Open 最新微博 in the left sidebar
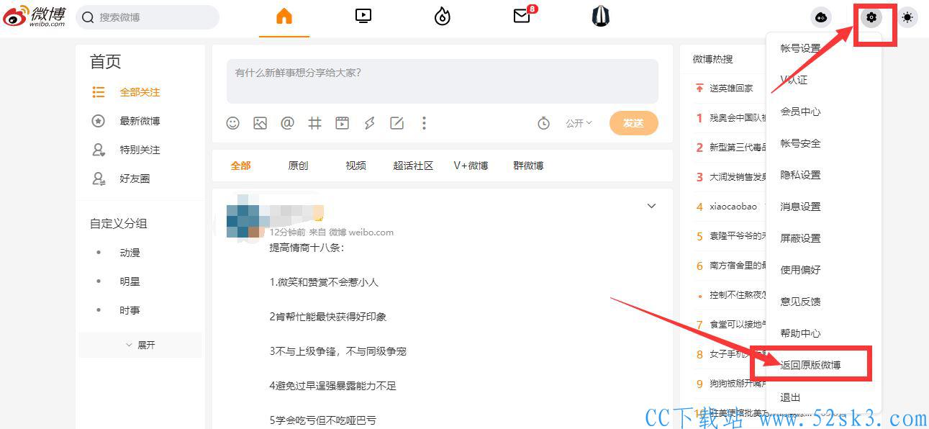The width and height of the screenshot is (929, 429). pos(140,121)
